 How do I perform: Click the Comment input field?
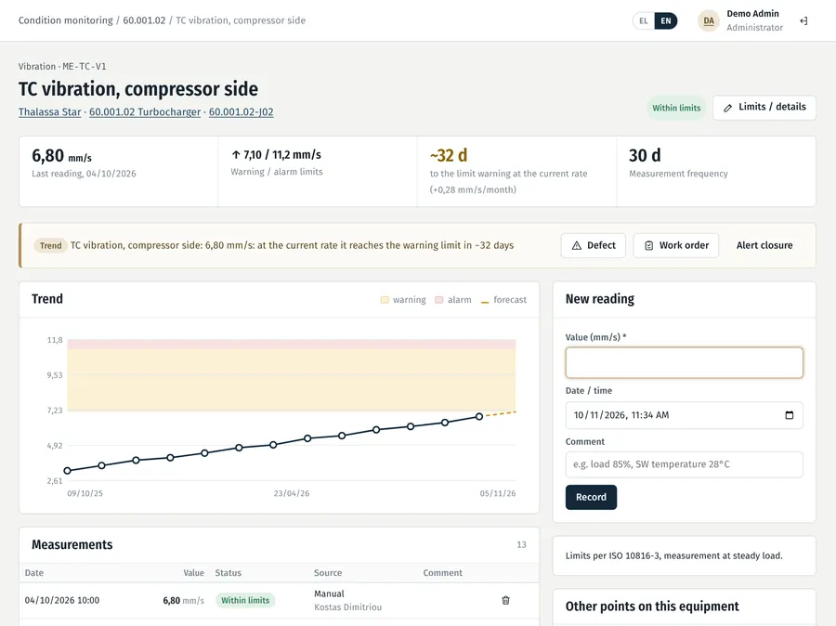(x=684, y=464)
